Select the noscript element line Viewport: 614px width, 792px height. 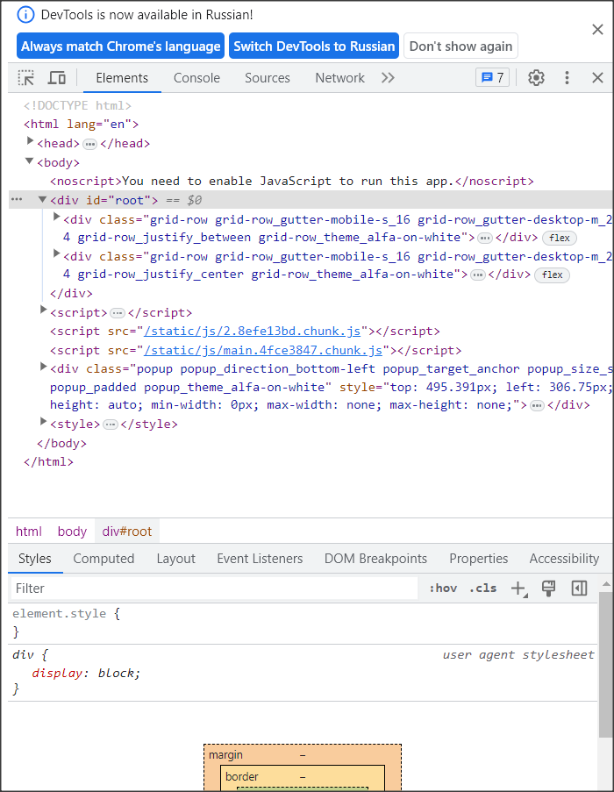[292, 182]
